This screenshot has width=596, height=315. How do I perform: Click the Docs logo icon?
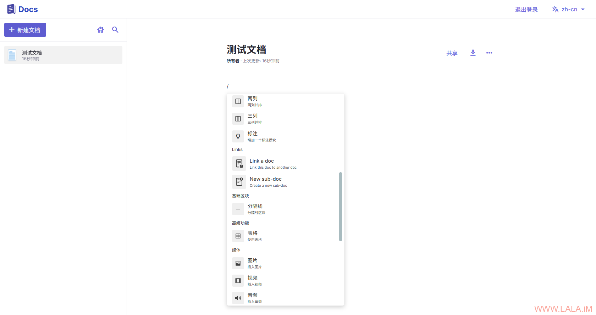point(11,9)
